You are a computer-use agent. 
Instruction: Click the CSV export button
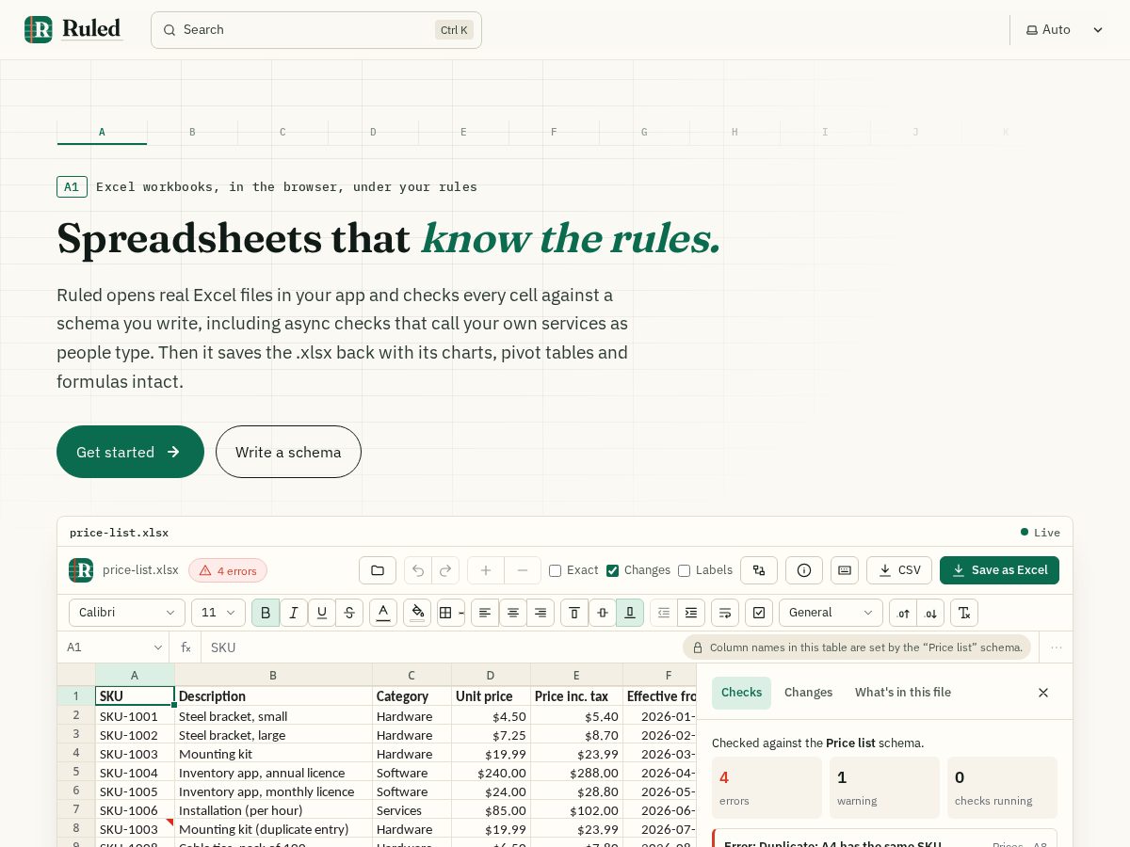(x=899, y=570)
